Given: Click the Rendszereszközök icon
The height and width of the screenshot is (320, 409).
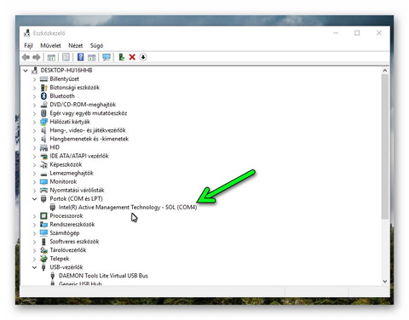Looking at the screenshot, I should (43, 225).
